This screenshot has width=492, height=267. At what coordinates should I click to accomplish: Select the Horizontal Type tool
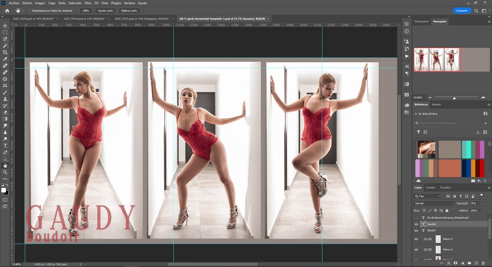tap(5, 146)
